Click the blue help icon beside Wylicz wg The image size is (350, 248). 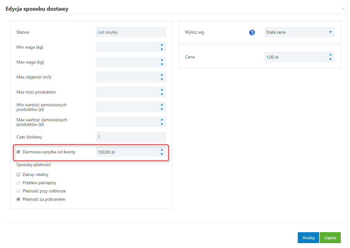point(252,32)
